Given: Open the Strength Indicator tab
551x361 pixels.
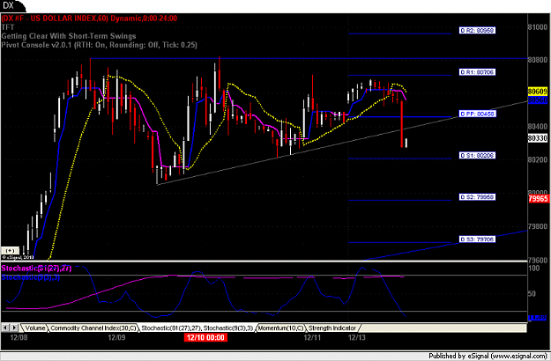Looking at the screenshot, I should [332, 328].
